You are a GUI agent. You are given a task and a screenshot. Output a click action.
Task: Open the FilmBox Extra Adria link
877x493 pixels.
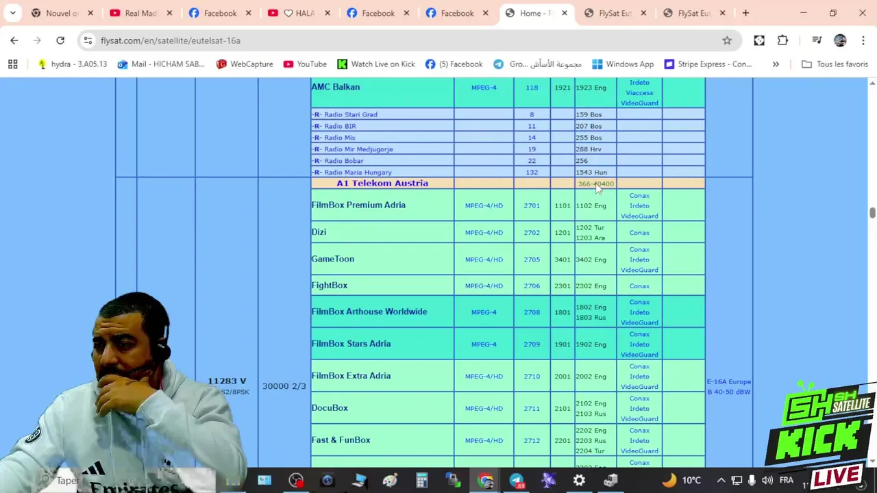(x=351, y=376)
